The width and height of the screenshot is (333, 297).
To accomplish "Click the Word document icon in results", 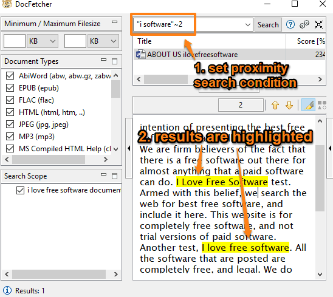I will tap(140, 54).
